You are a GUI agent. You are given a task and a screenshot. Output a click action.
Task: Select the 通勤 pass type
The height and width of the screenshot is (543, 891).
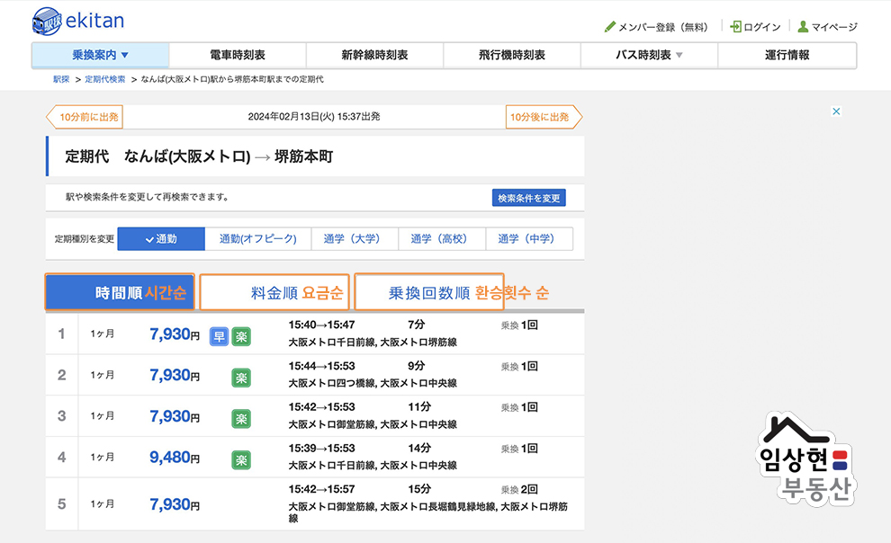pos(161,239)
